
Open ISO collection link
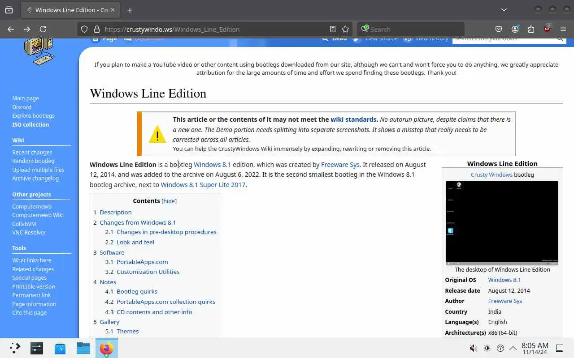pyautogui.click(x=30, y=125)
